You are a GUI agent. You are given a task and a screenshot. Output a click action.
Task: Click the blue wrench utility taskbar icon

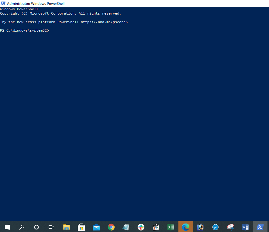click(216, 227)
